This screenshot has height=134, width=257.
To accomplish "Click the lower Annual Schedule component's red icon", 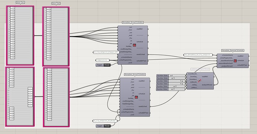I will tap(136, 97).
